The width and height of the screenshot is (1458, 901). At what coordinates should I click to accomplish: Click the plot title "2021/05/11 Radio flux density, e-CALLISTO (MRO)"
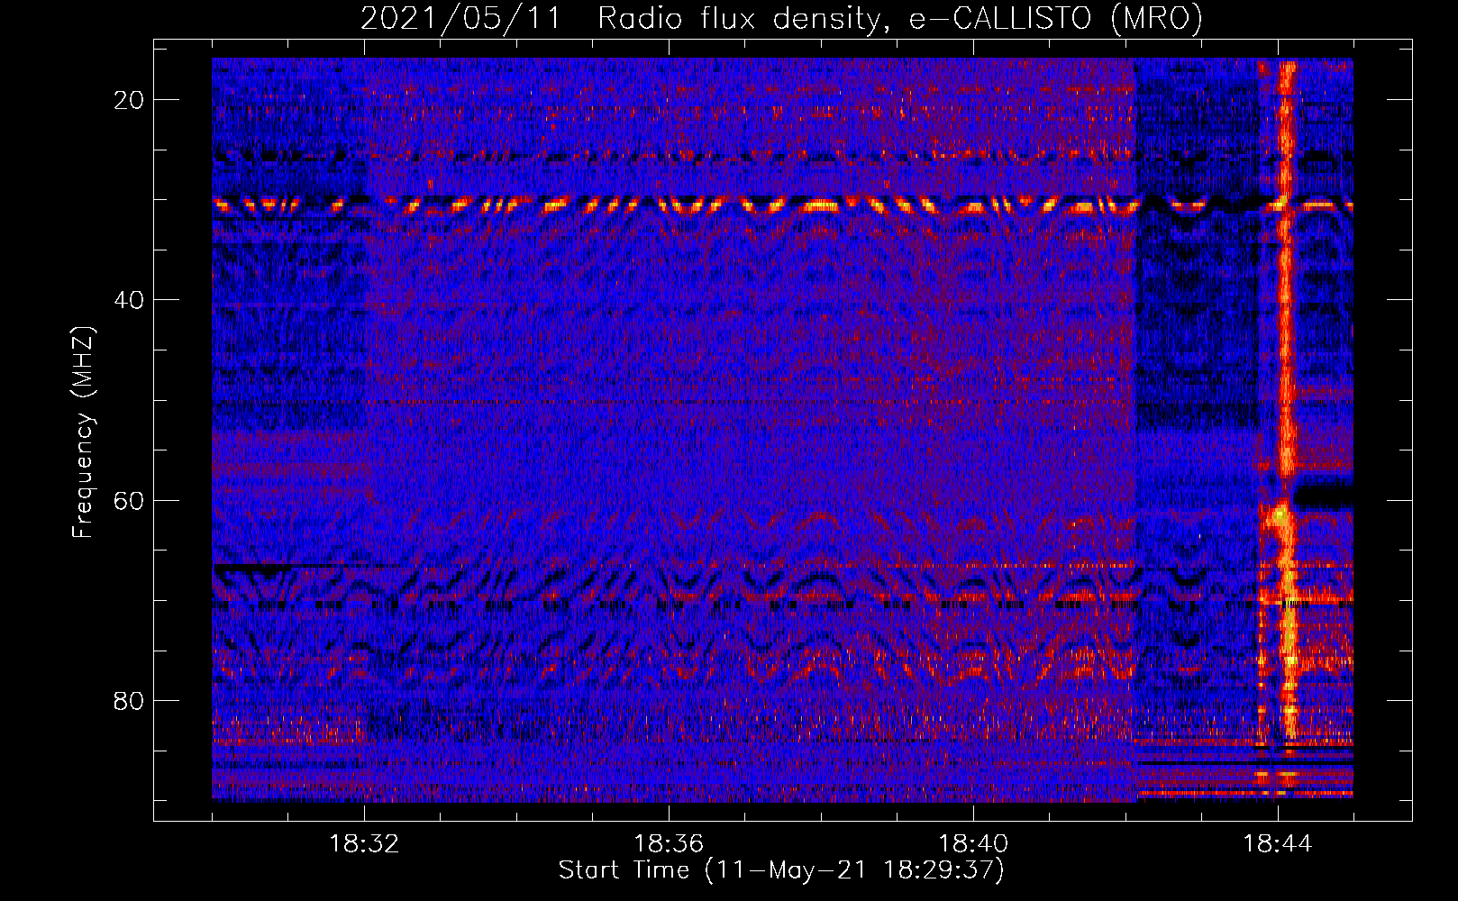click(x=781, y=18)
